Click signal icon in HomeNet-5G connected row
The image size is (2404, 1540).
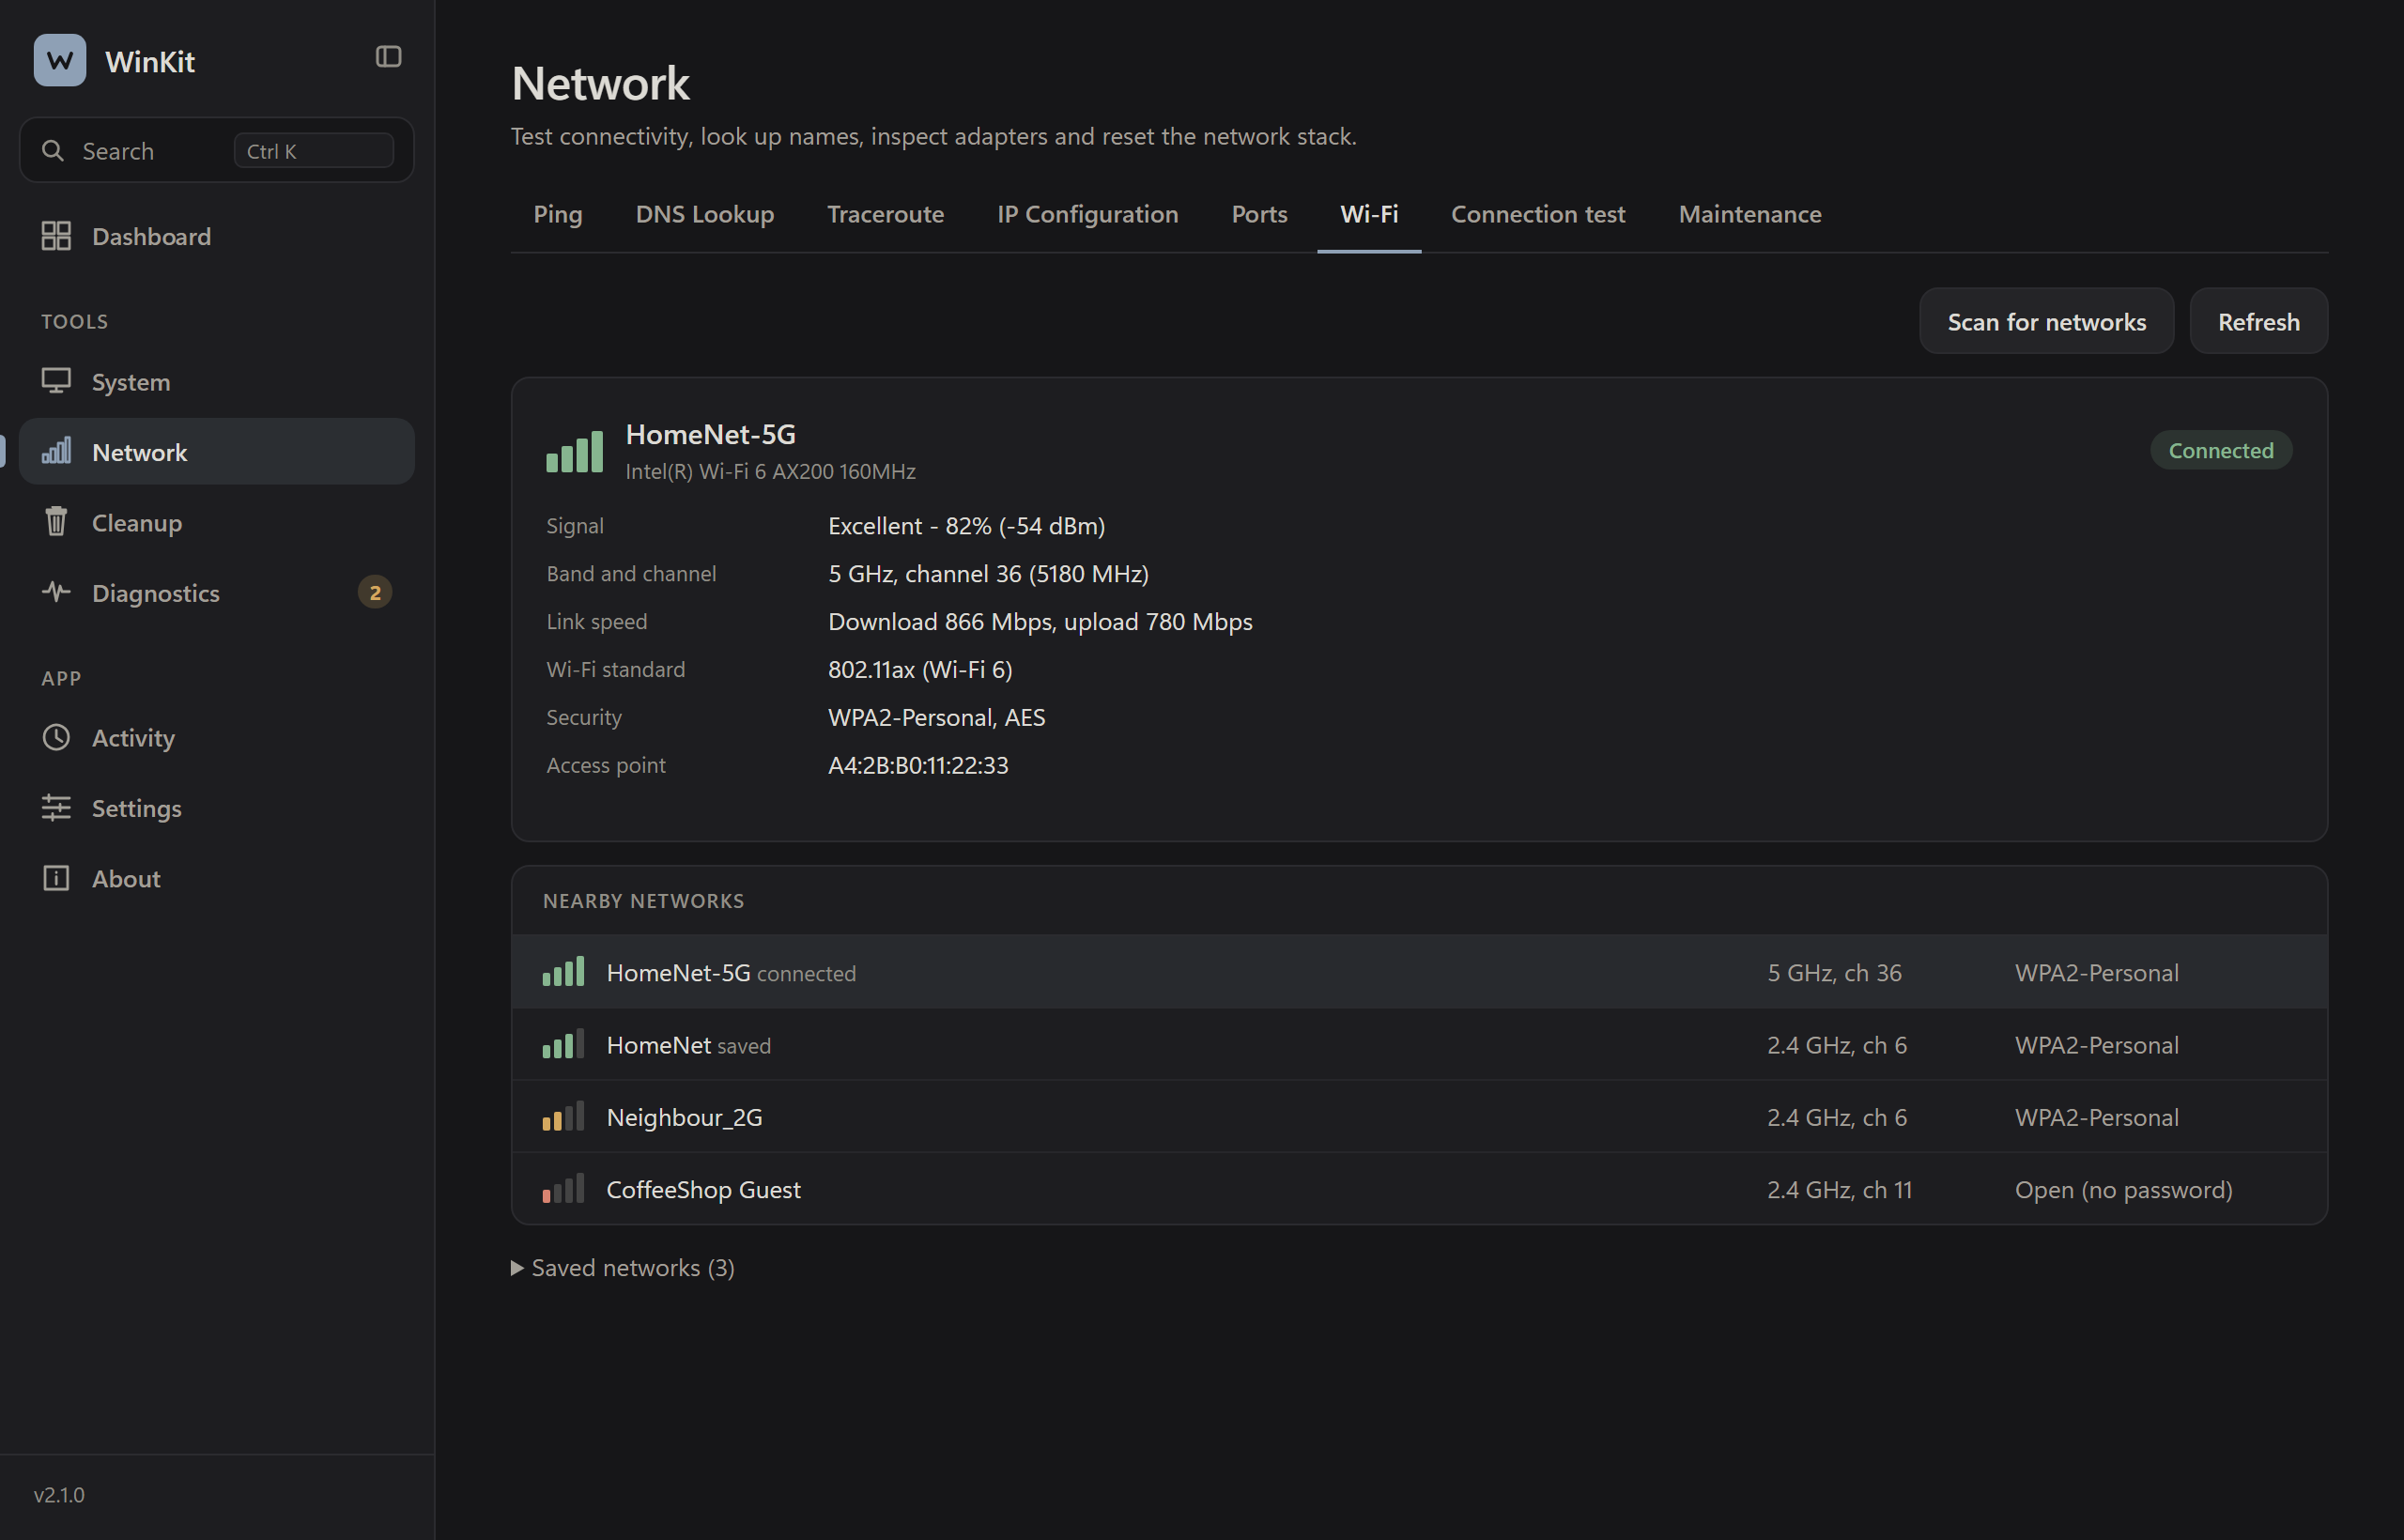pyautogui.click(x=563, y=971)
